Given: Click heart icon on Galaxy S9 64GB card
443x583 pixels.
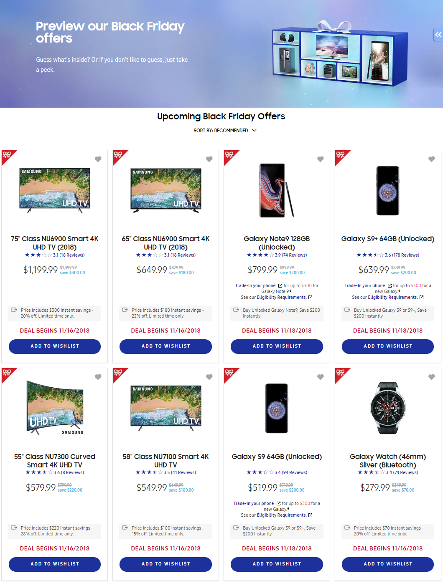Looking at the screenshot, I should pos(321,377).
